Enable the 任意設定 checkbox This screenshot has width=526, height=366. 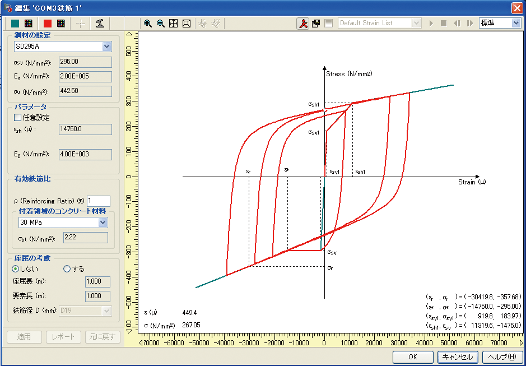tap(18, 118)
